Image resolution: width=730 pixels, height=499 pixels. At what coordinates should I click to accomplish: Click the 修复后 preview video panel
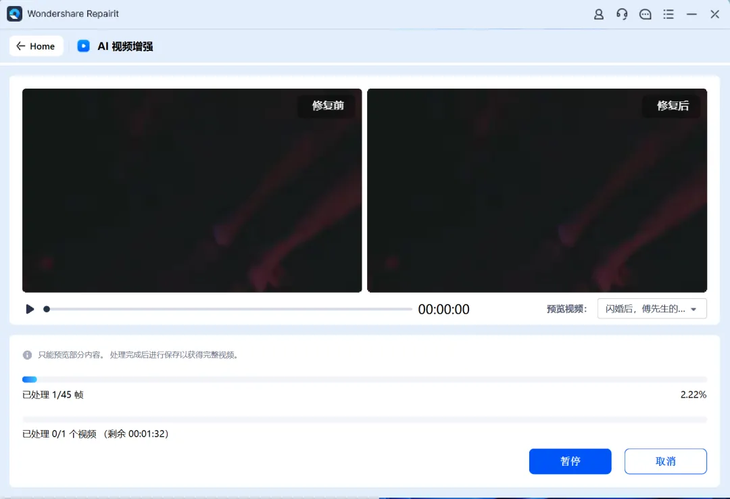tap(537, 191)
